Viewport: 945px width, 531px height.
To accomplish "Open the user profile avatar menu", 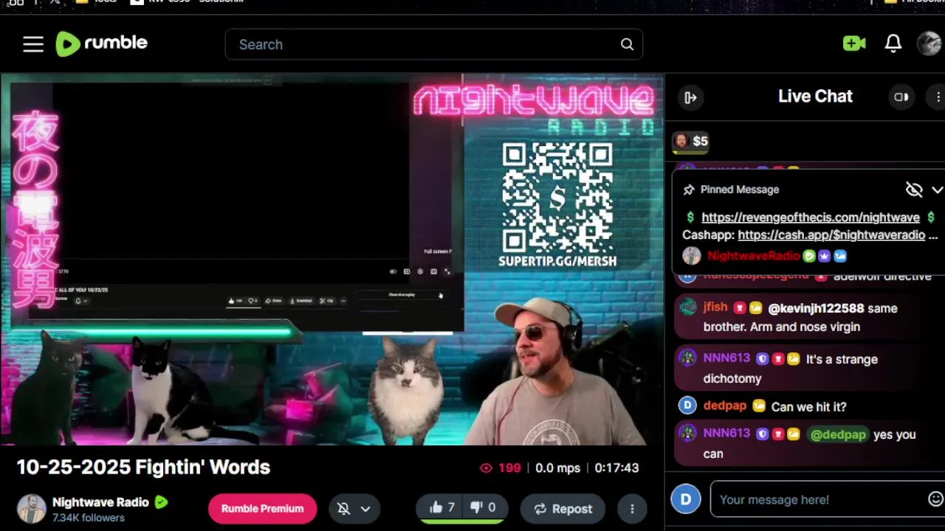I will click(929, 44).
